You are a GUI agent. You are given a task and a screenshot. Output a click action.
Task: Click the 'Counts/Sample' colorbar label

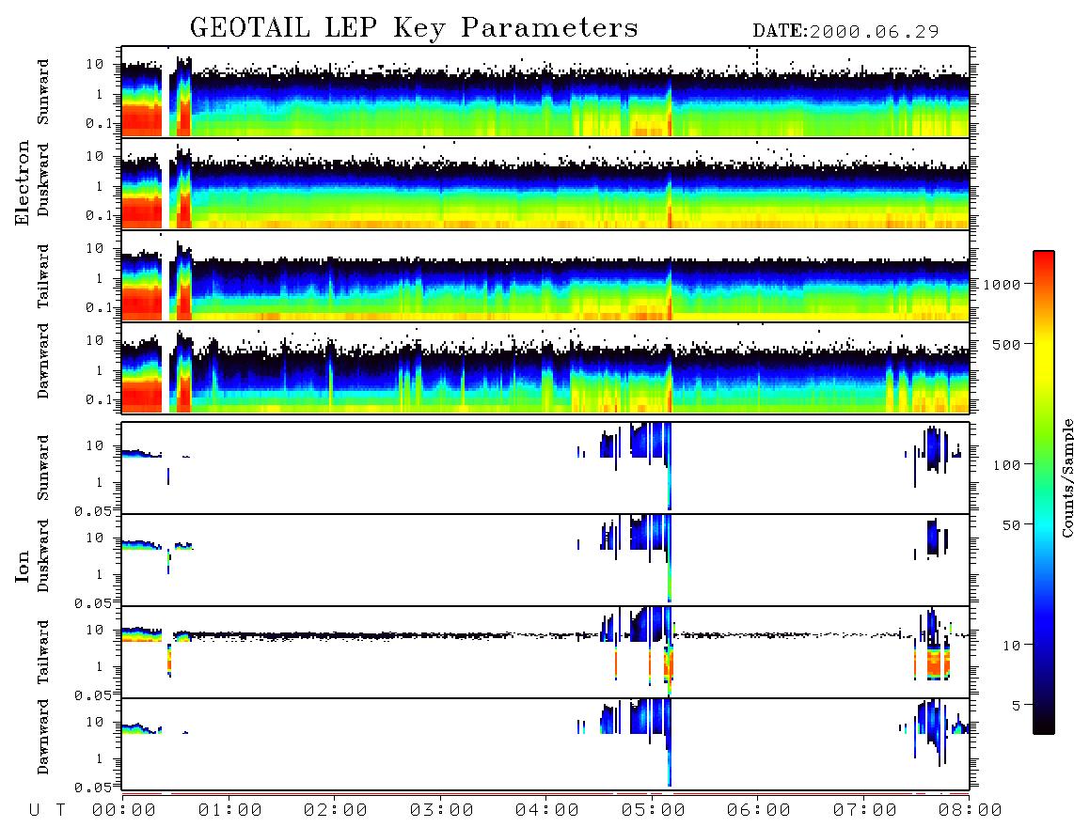[x=1067, y=477]
